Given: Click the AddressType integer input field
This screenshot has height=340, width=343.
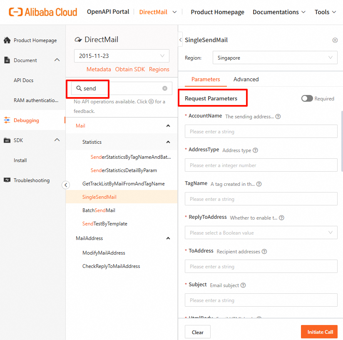Looking at the screenshot, I should tap(261, 165).
